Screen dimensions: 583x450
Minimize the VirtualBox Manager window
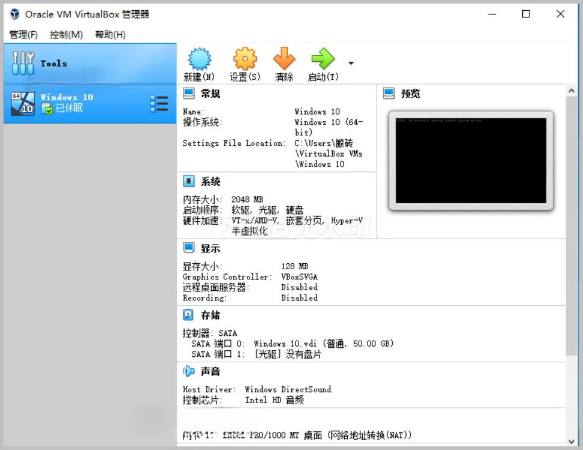coord(492,14)
